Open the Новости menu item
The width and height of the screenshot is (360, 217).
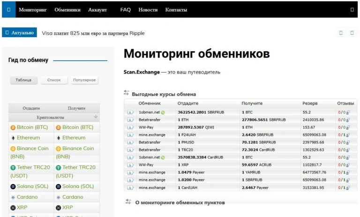pyautogui.click(x=148, y=10)
